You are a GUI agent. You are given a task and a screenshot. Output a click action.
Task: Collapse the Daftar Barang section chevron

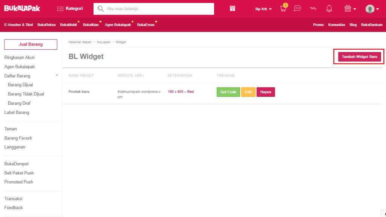click(57, 75)
